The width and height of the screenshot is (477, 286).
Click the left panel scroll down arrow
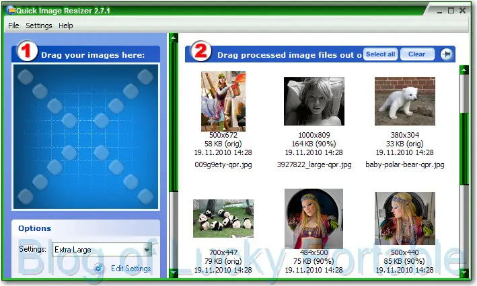point(174,273)
